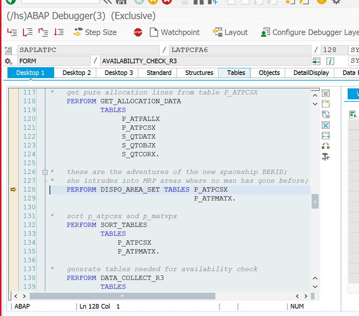Click DISPO_AREA_SET on line 128

[130, 189]
